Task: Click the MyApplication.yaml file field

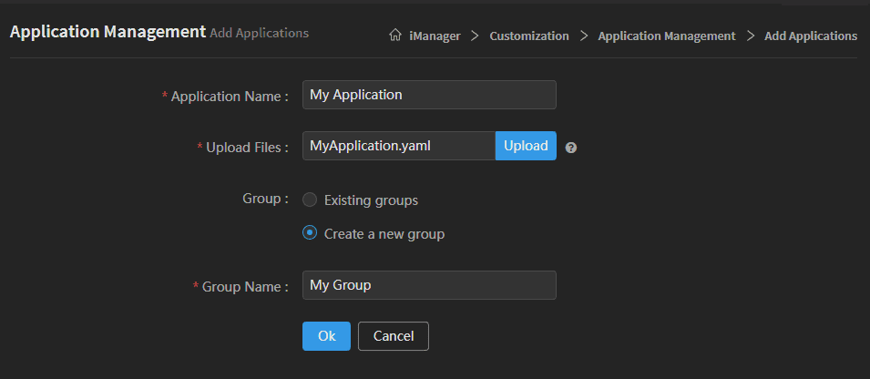Action: [398, 146]
